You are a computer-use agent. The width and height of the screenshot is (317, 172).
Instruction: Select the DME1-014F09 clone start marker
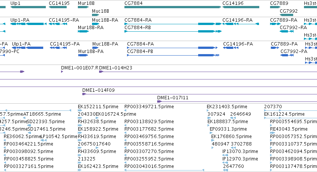[84, 94]
